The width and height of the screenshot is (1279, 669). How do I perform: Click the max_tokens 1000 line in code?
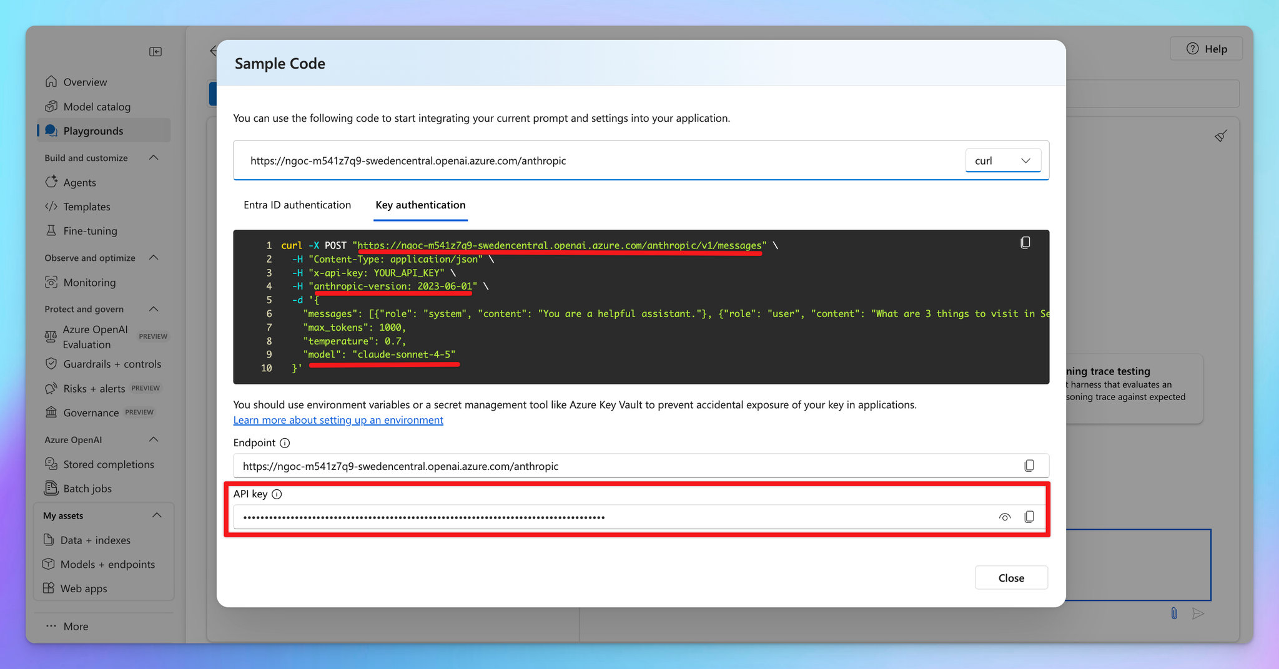355,327
